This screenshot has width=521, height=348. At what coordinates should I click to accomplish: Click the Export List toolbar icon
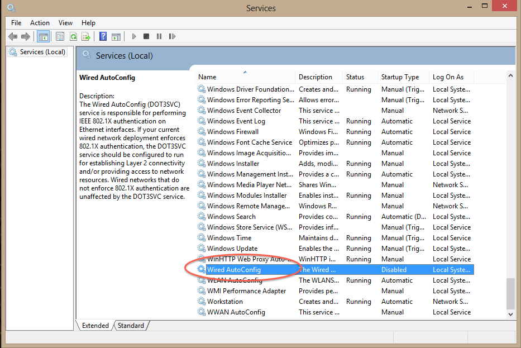86,36
